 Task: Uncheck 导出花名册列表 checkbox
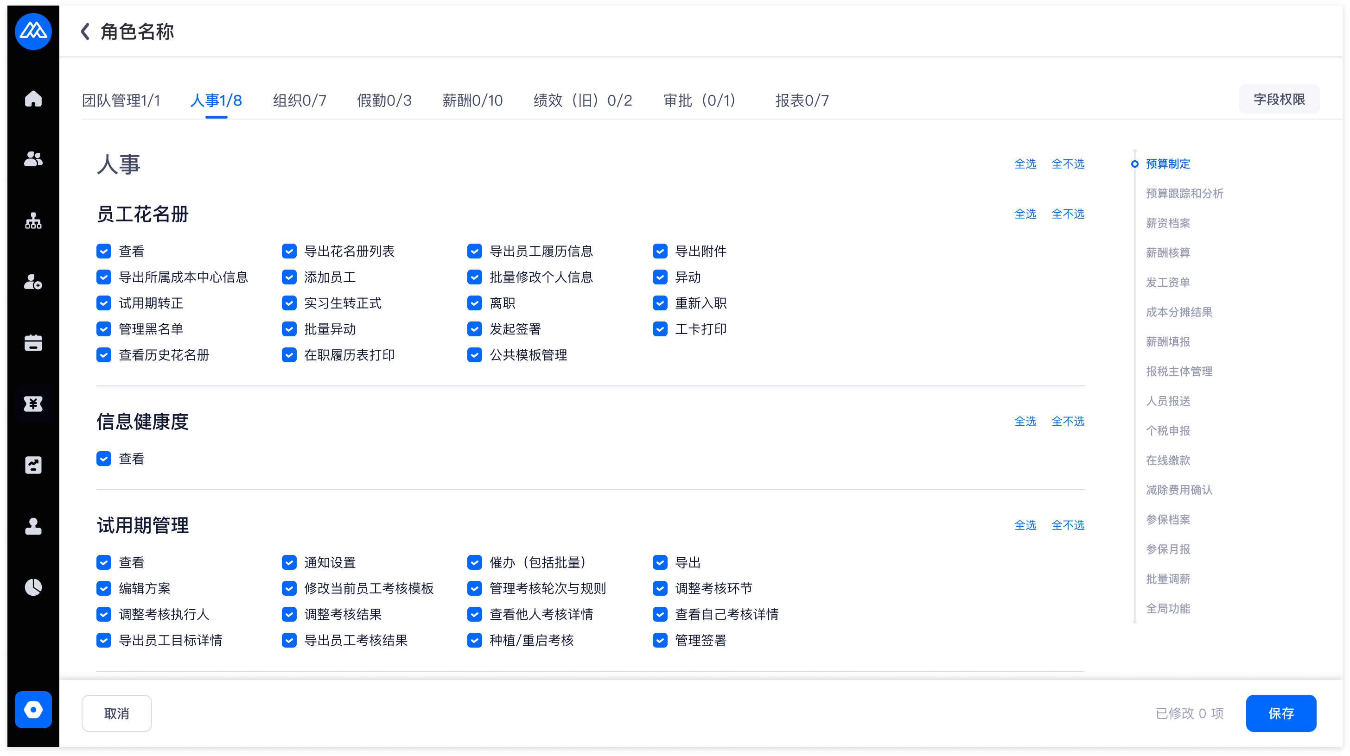click(x=289, y=251)
